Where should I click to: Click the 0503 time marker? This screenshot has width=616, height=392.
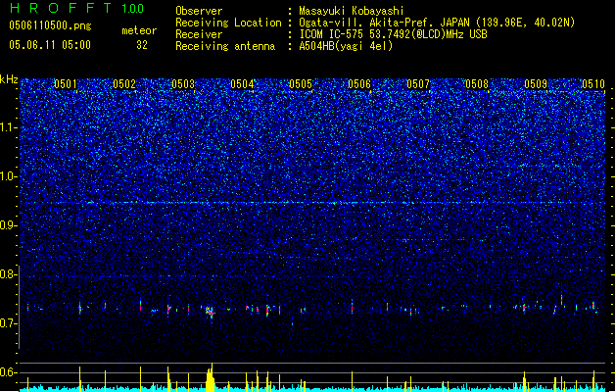[x=183, y=84]
